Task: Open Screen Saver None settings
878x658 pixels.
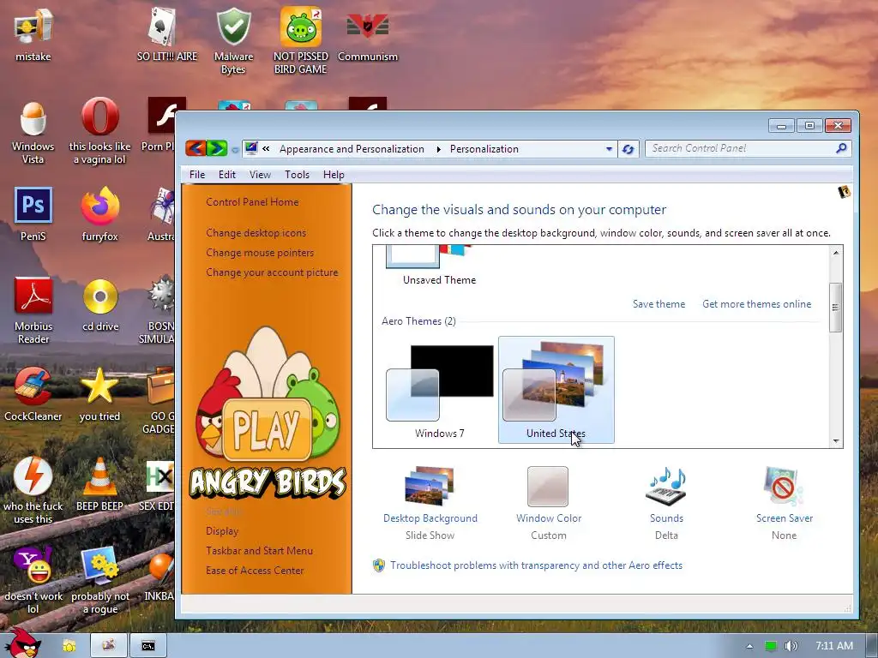Action: (x=784, y=502)
